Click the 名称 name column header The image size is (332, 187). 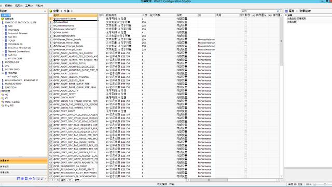pos(75,15)
